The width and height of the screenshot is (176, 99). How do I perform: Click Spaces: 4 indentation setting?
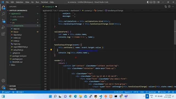point(128,92)
